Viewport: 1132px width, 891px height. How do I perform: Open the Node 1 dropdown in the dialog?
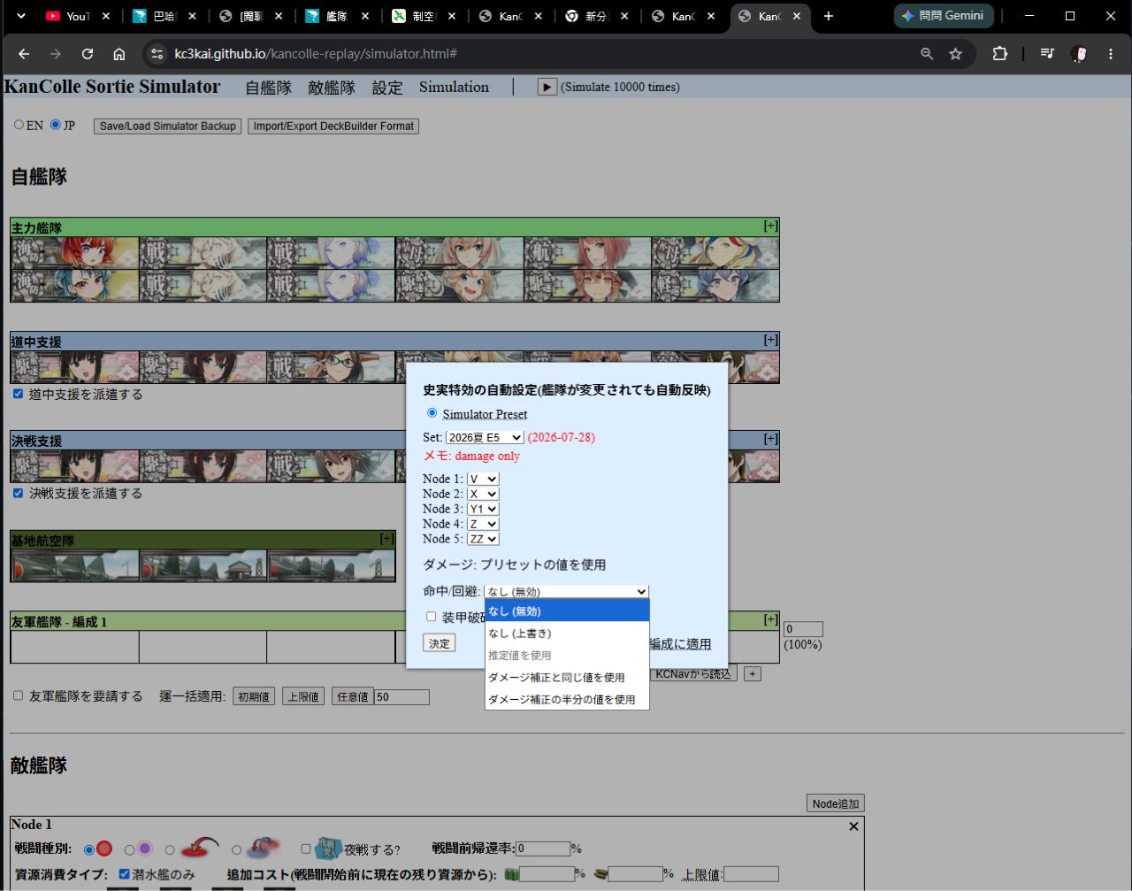(x=483, y=479)
